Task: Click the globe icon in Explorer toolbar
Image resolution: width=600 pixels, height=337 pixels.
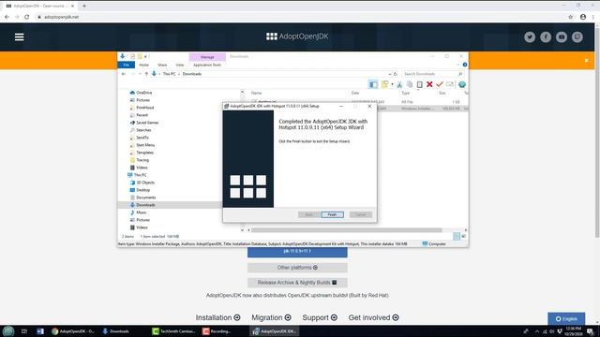Action: [x=462, y=84]
